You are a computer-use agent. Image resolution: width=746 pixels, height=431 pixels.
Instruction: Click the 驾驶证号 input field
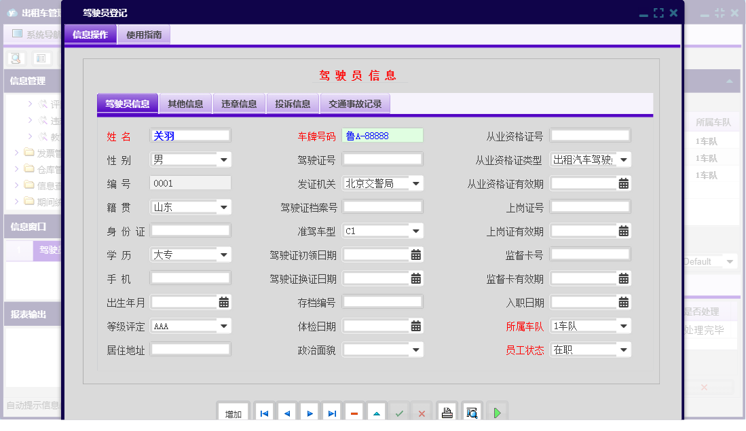(382, 158)
